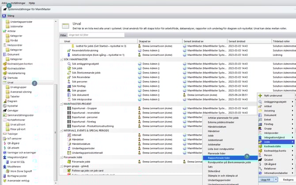The width and height of the screenshot is (296, 185).
Task: Open the dropdown arrow beside Lägg till
Action: click(276, 180)
